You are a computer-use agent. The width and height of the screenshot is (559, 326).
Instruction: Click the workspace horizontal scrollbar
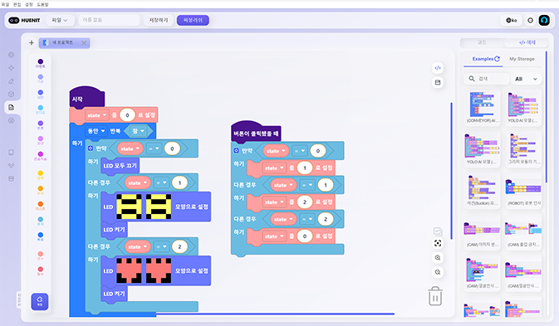[x=274, y=314]
